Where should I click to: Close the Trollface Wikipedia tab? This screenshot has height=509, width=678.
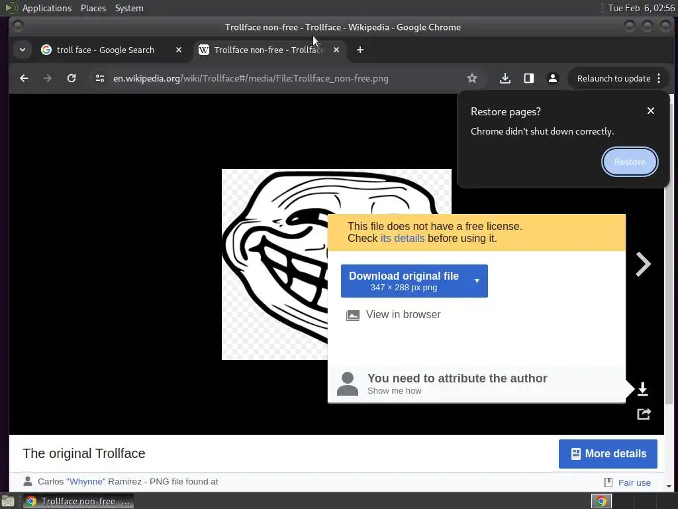click(336, 50)
